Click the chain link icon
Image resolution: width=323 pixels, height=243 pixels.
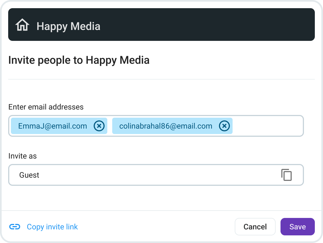15,227
